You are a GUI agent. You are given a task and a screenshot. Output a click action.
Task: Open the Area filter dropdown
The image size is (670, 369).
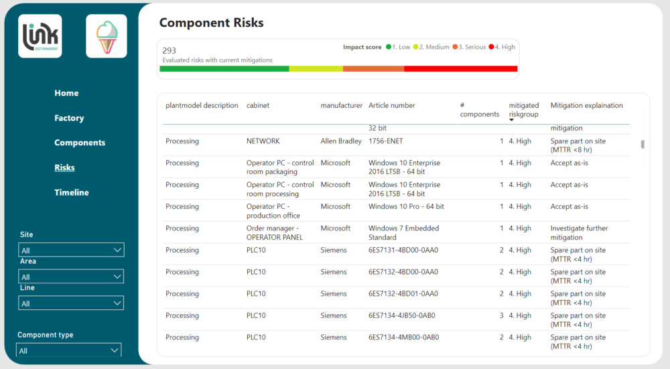pyautogui.click(x=71, y=277)
